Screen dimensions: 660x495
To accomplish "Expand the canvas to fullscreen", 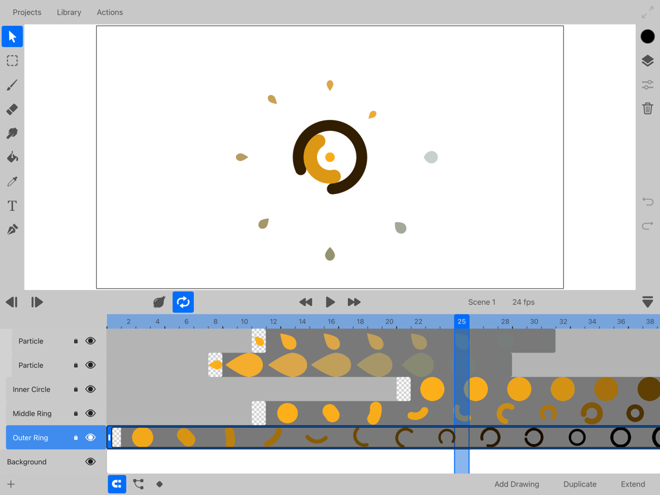I will 646,12.
